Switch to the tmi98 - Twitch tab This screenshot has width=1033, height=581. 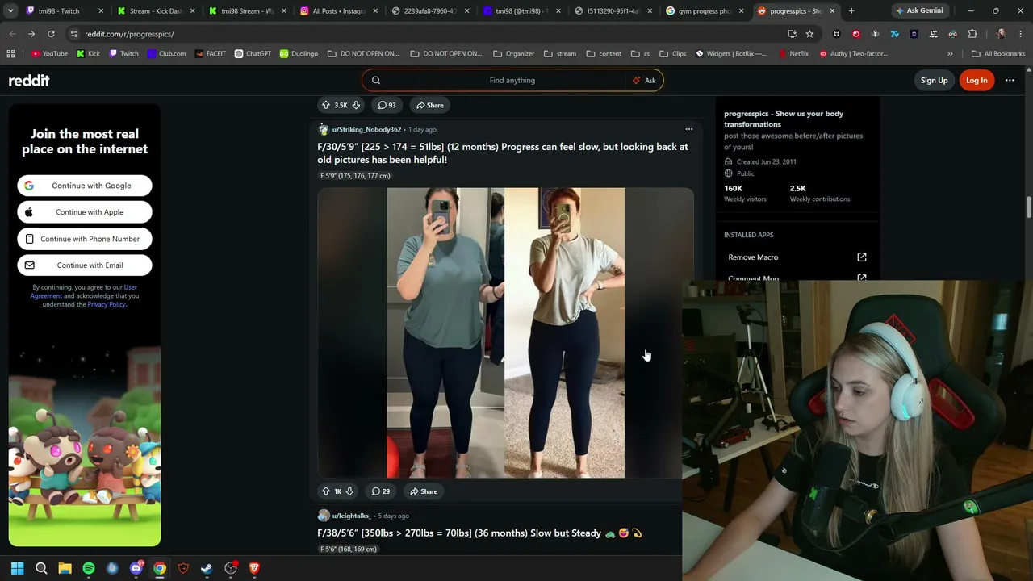(x=63, y=10)
